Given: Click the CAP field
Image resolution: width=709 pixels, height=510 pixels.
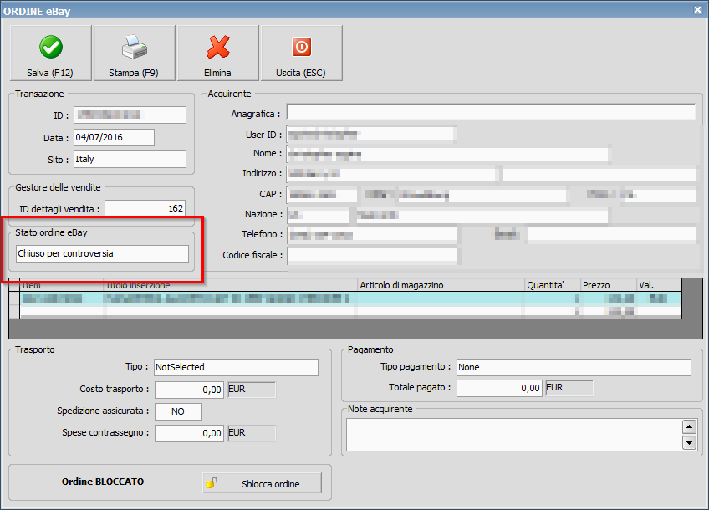Looking at the screenshot, I should (x=322, y=195).
